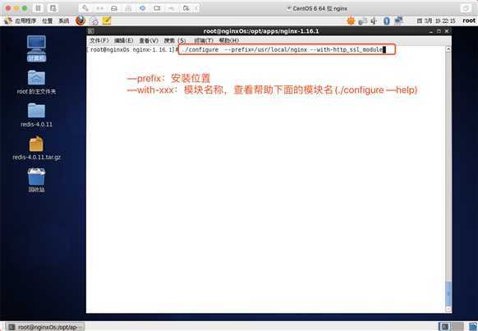This screenshot has height=331, width=478.
Task: Open the 系统 (System) menu
Action: [x=64, y=21]
